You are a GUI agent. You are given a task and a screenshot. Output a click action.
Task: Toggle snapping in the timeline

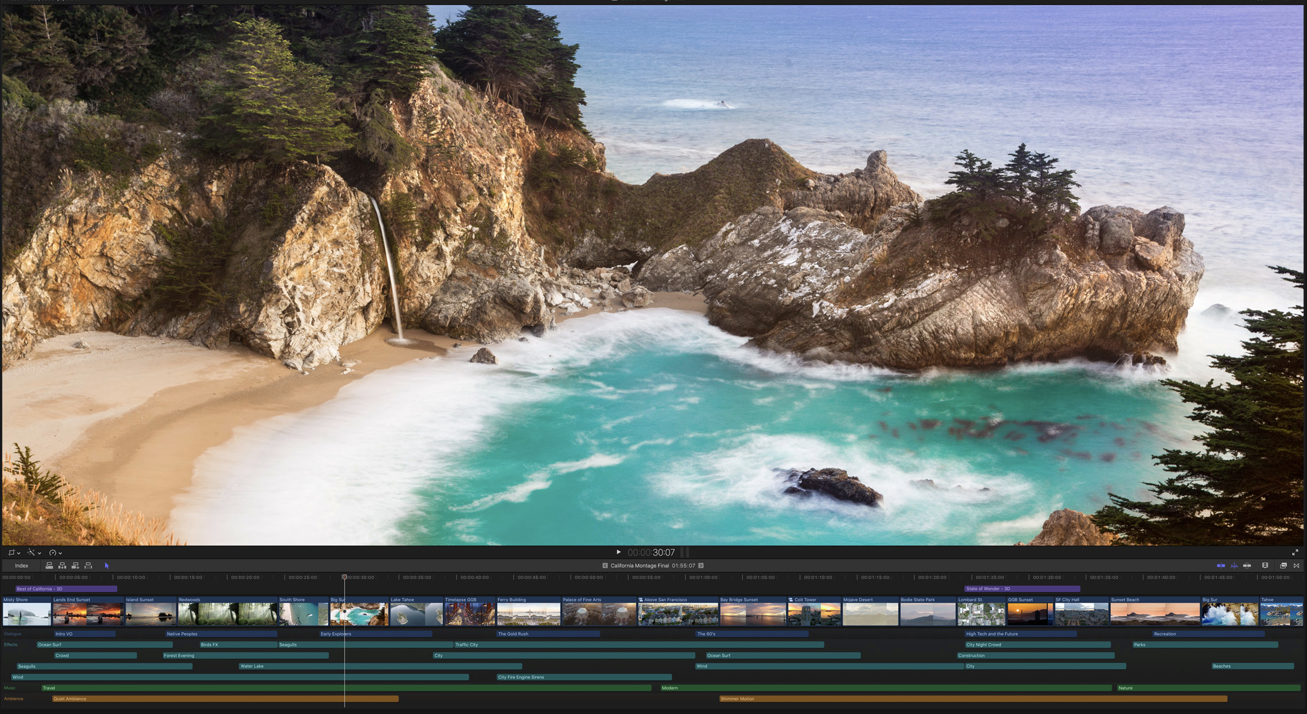coord(1247,566)
